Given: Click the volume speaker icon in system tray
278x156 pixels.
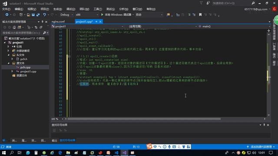Looking at the screenshot, I should pos(254,153).
